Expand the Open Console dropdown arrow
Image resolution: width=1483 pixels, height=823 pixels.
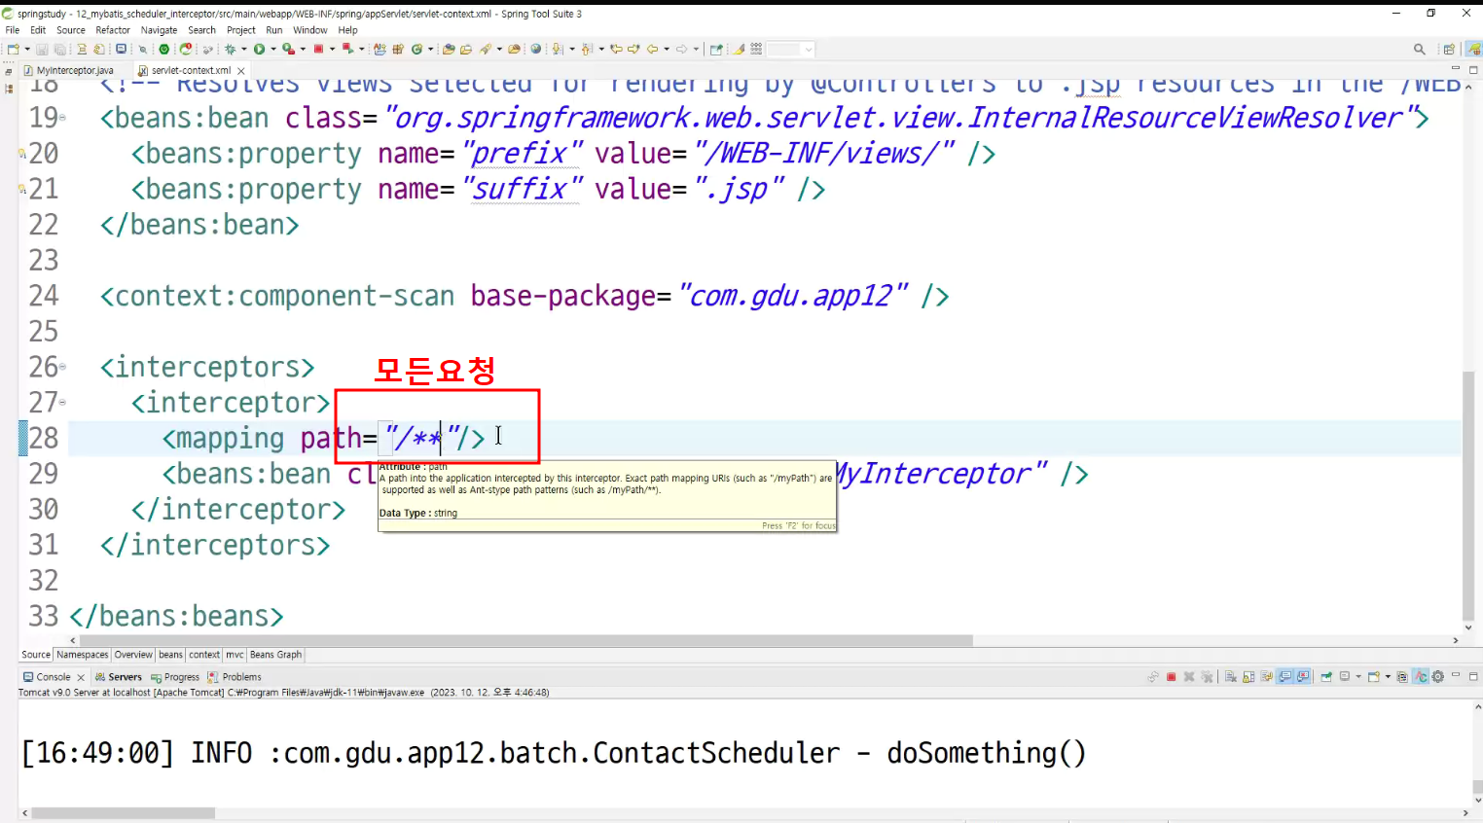point(1388,677)
